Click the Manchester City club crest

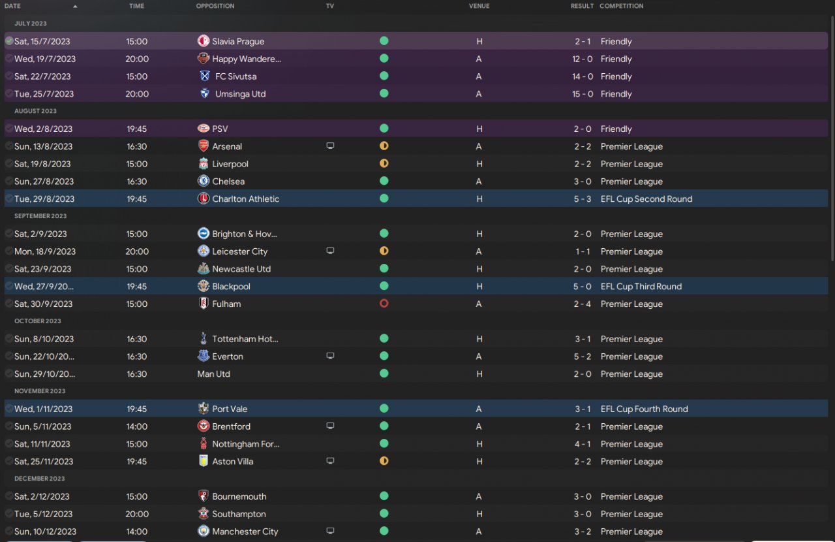point(204,532)
